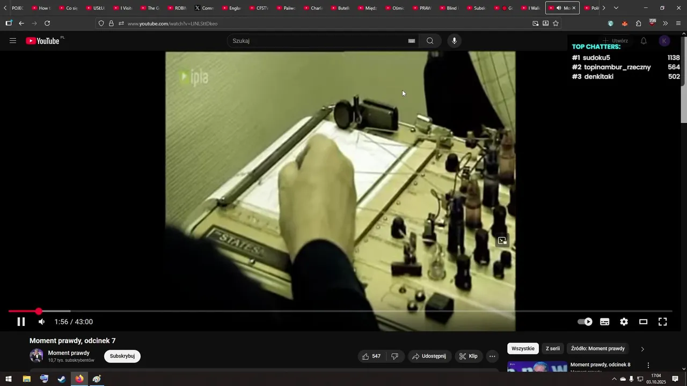The height and width of the screenshot is (386, 687).
Task: Open File Explorer from the taskbar
Action: [26, 378]
